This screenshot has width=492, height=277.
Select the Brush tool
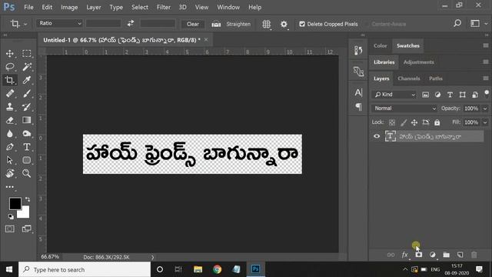27,93
